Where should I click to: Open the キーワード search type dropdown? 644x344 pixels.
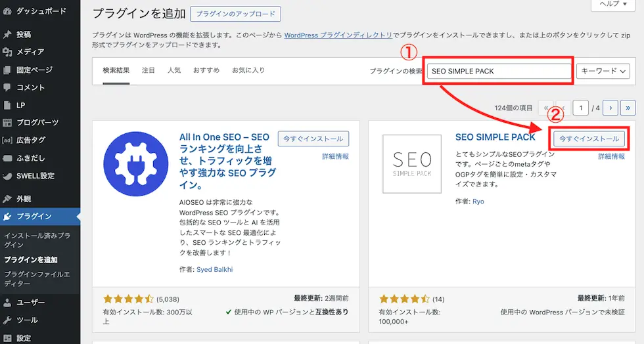point(603,71)
